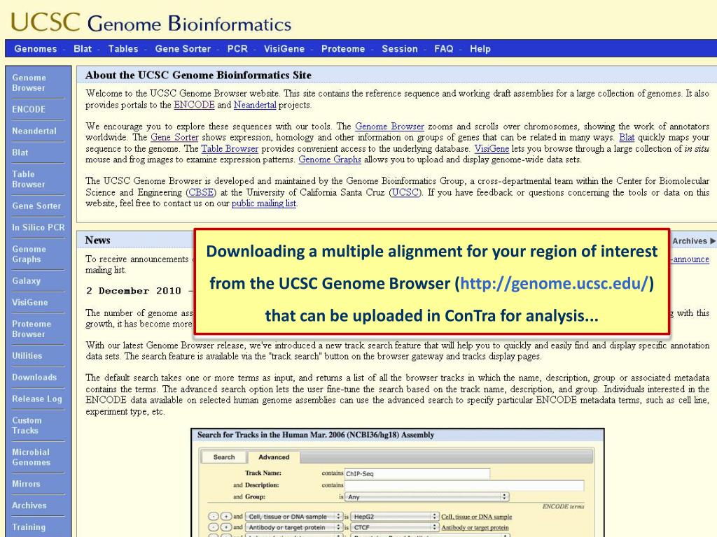
Task: Open Gene Sorter in the left sidebar
Action: pyautogui.click(x=36, y=206)
